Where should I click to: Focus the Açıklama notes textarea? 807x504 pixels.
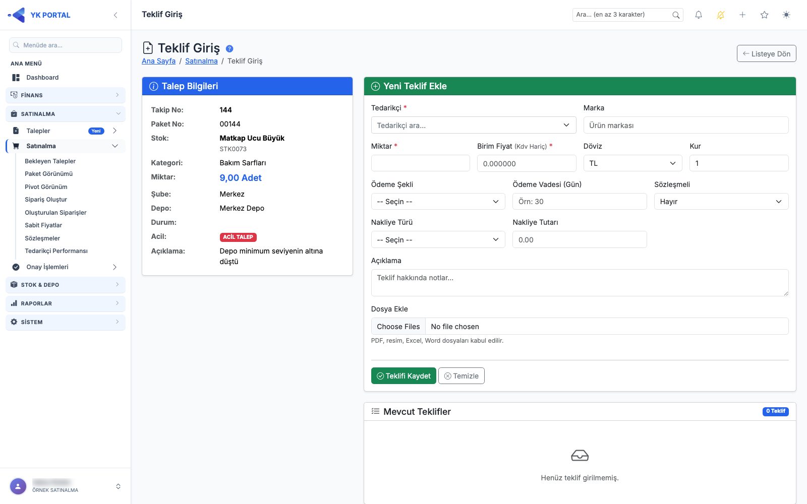point(580,283)
